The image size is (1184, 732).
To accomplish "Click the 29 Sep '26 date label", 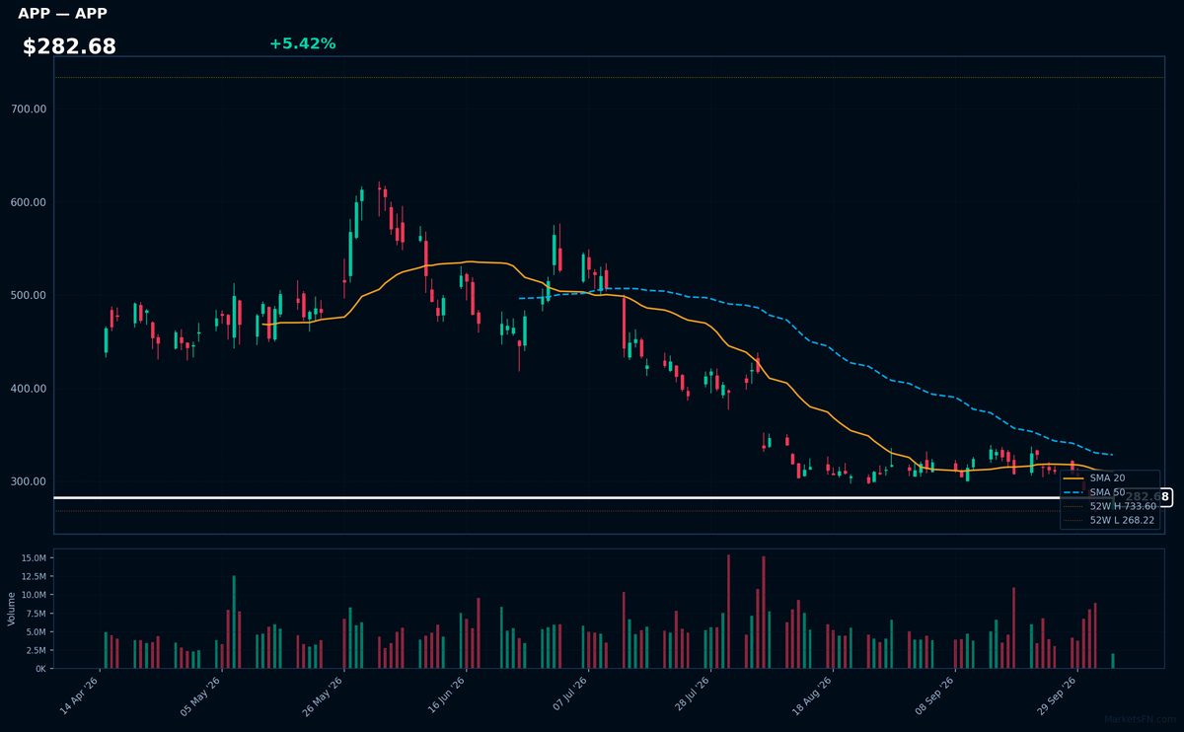I will click(x=1057, y=695).
